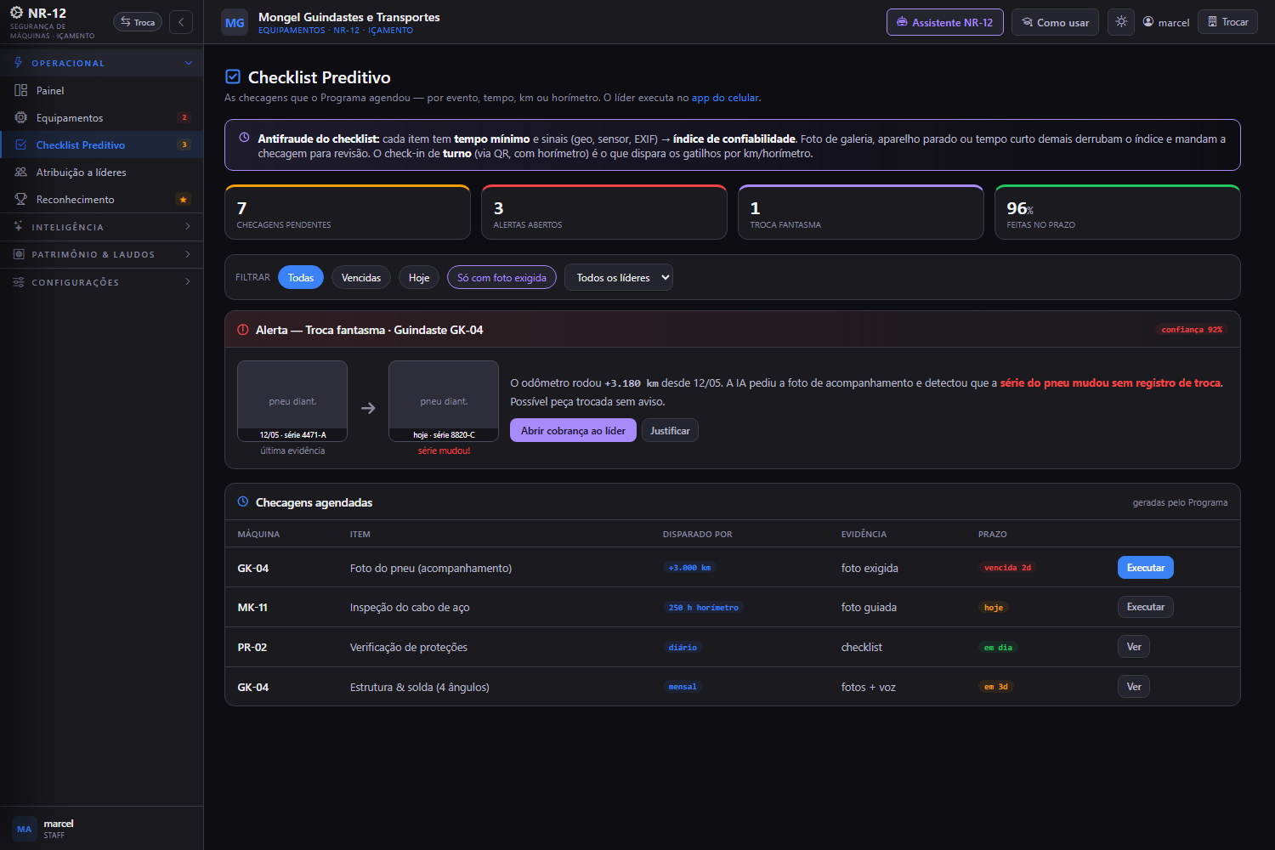Expand the Patrimônio & Laudos section
This screenshot has height=850, width=1275.
[102, 254]
